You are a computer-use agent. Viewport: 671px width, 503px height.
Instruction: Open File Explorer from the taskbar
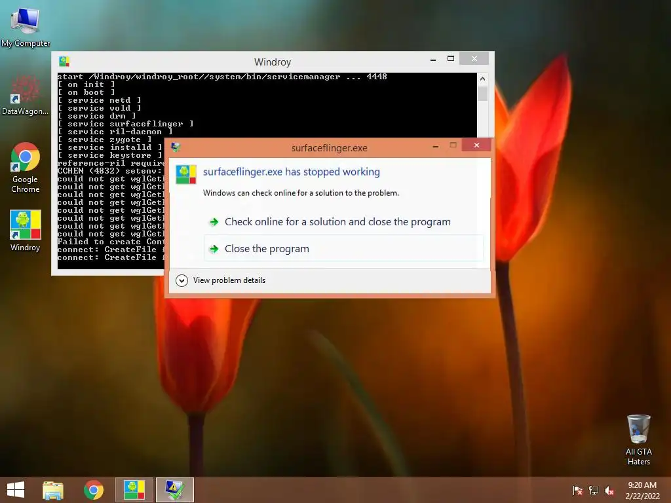pyautogui.click(x=53, y=490)
